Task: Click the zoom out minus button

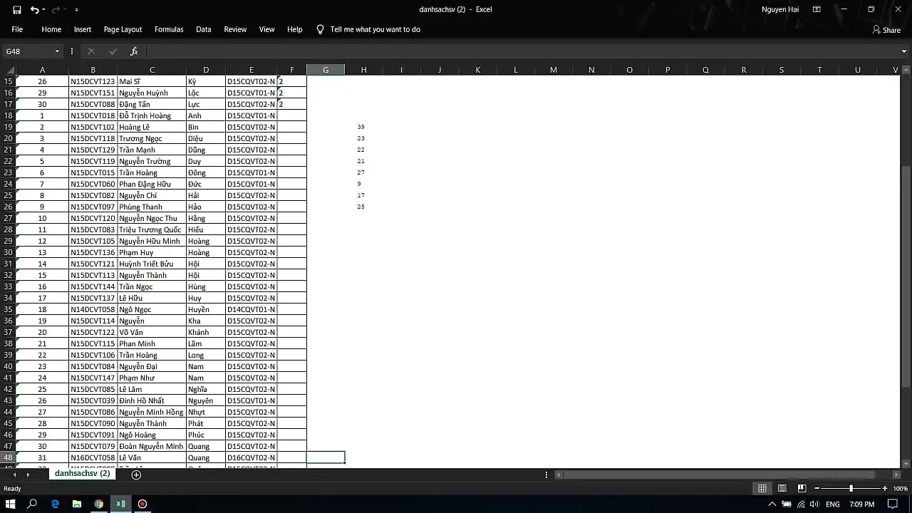Action: [x=817, y=488]
